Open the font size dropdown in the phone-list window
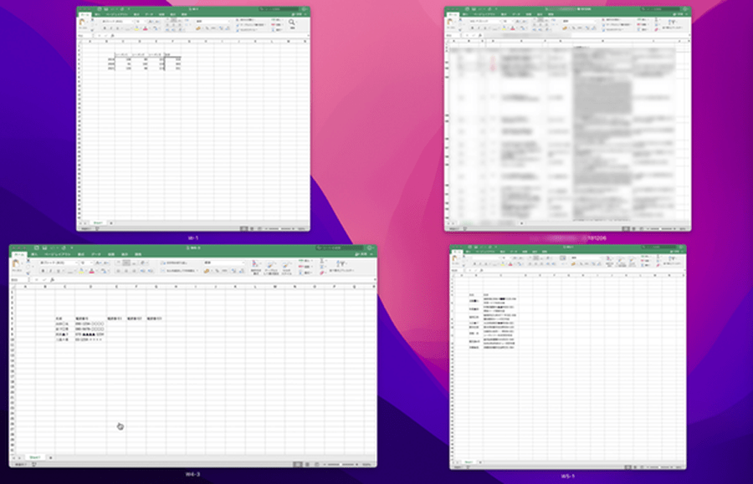 pyautogui.click(x=91, y=262)
